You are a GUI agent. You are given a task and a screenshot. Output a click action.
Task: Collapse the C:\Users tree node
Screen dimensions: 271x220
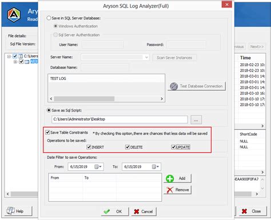(9, 57)
